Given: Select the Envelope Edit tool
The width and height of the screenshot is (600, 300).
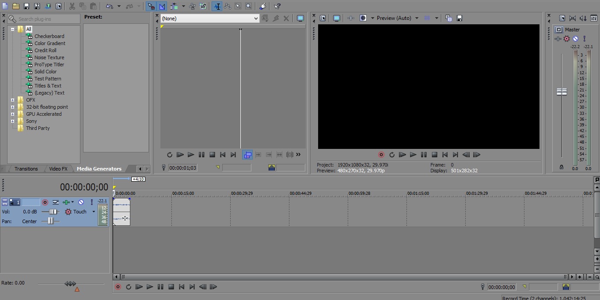Looking at the screenshot, I should click(228, 6).
